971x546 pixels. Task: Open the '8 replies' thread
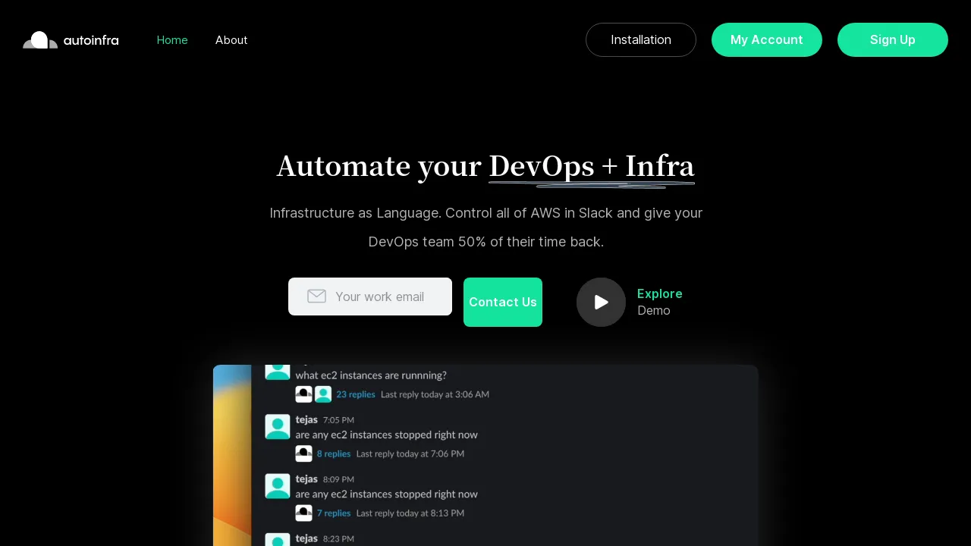tap(334, 453)
